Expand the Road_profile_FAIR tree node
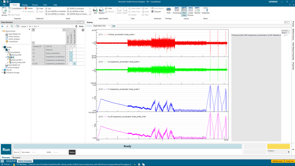 (8, 62)
